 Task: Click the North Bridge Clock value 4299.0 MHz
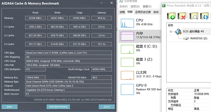pos(102,69)
